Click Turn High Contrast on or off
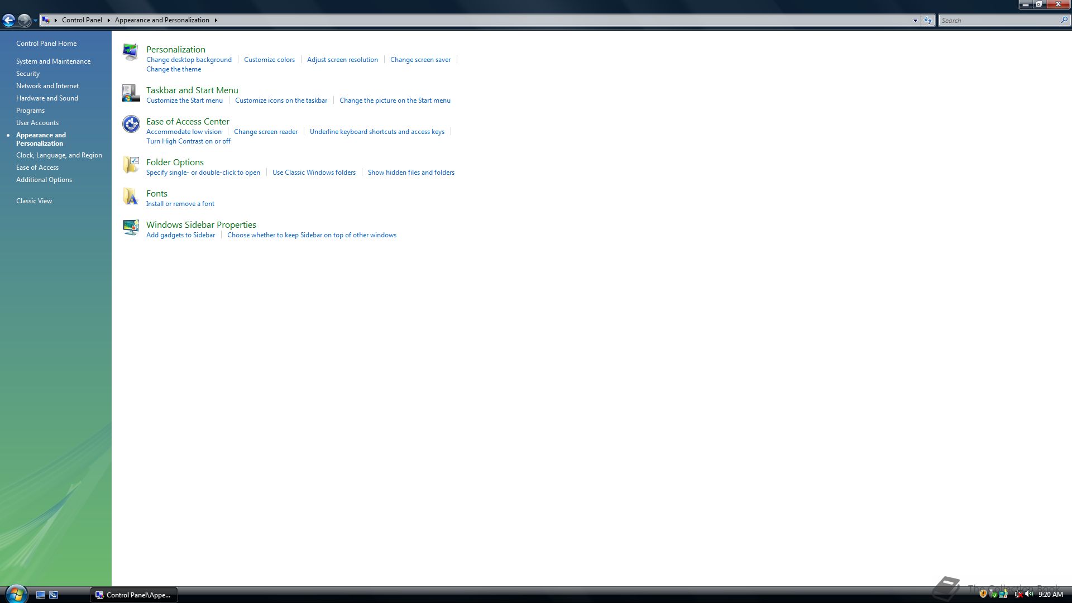This screenshot has width=1072, height=603. point(188,141)
